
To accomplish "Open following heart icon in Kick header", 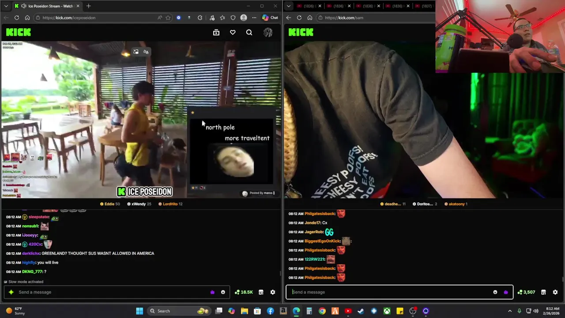I will 233,32.
